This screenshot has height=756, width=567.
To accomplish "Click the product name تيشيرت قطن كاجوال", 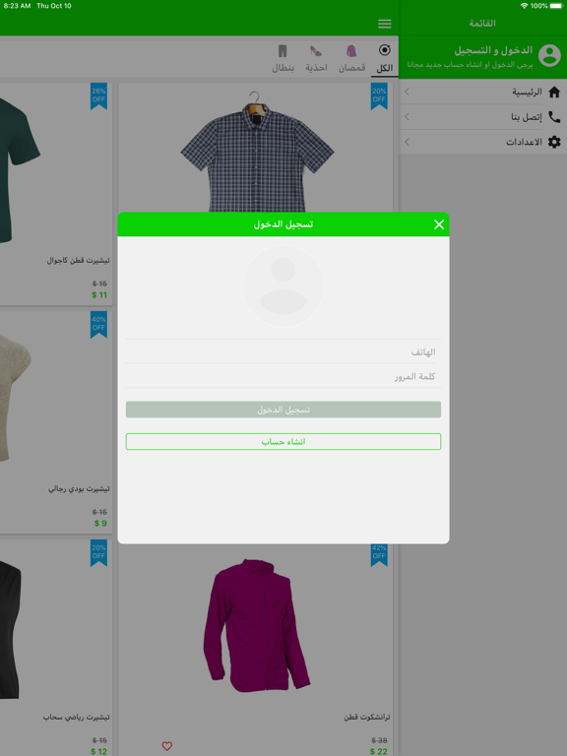I will (78, 260).
